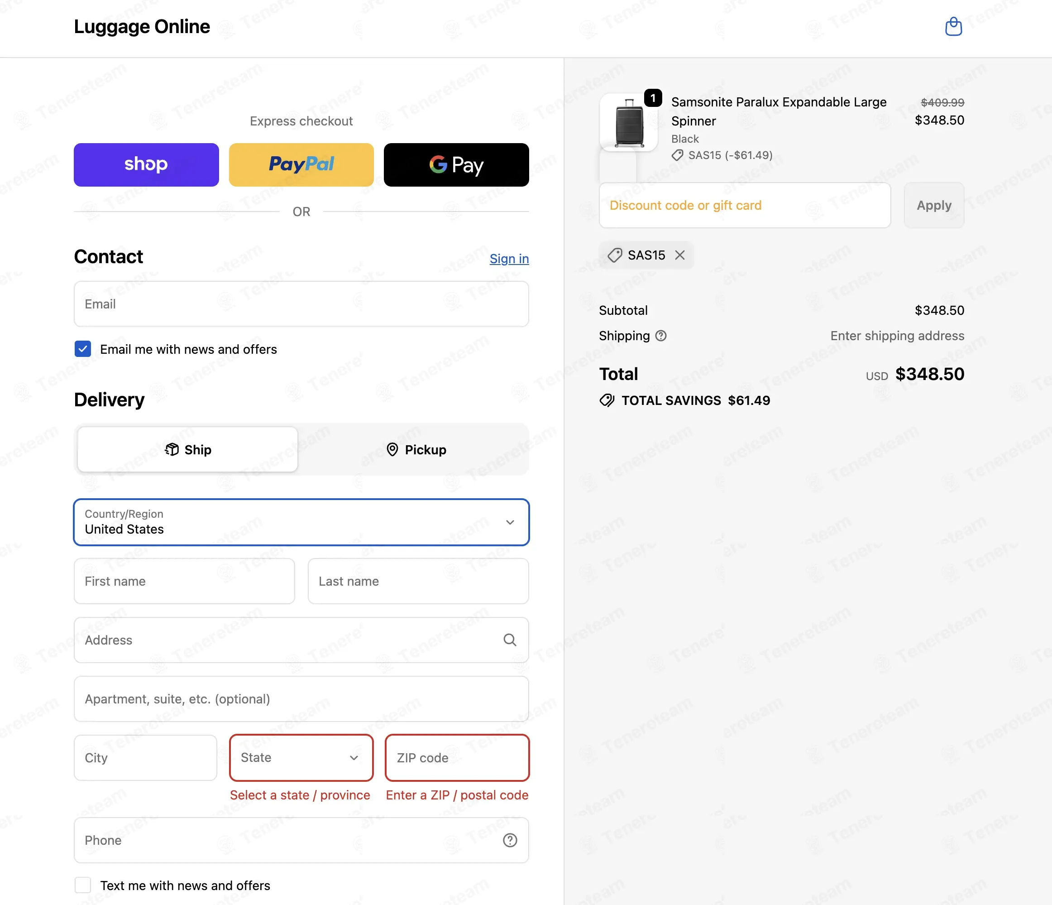Click the Total Savings tag icon
This screenshot has height=905, width=1052.
click(607, 400)
